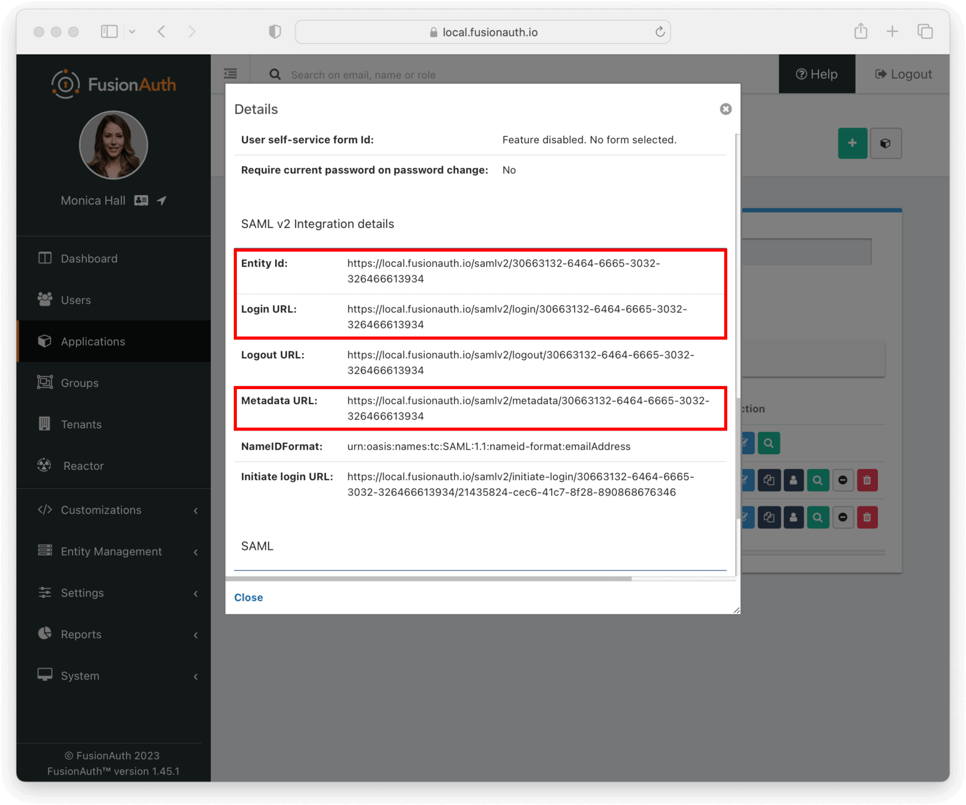Click the magnifier icon beside the search field

click(x=275, y=74)
